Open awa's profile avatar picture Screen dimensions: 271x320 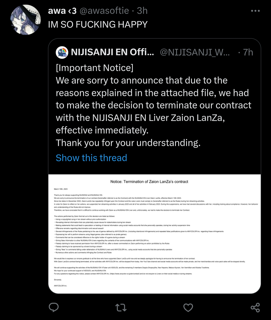25,20
